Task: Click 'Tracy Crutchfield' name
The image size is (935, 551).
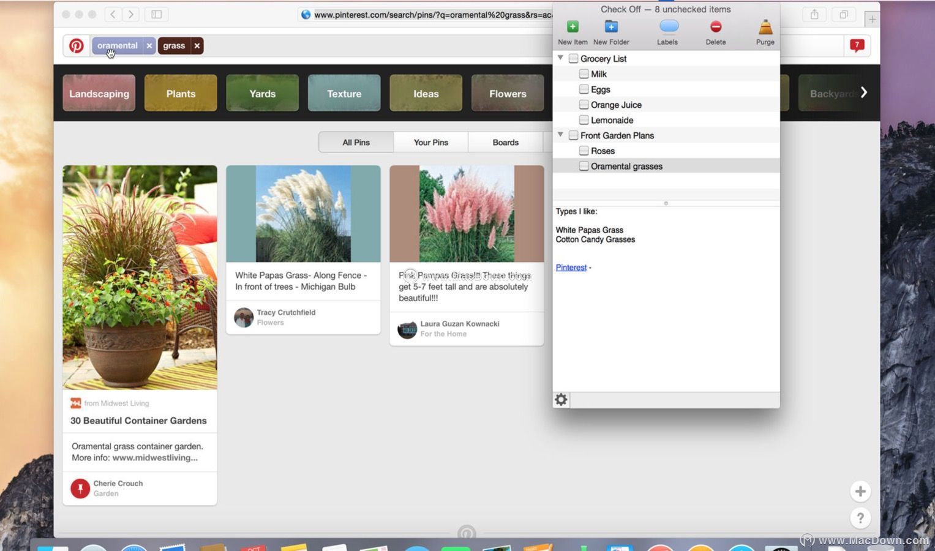Action: (286, 312)
